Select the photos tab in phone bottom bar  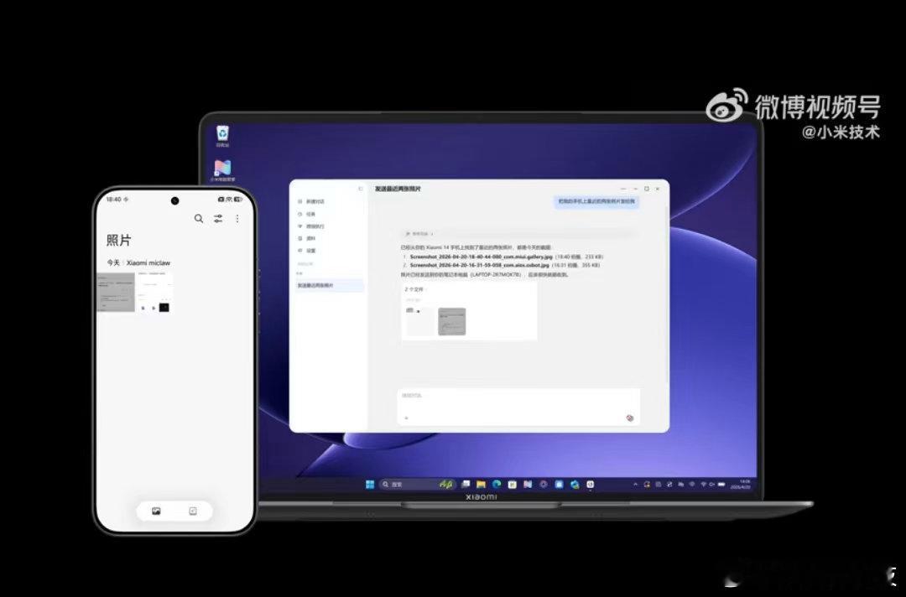[156, 511]
